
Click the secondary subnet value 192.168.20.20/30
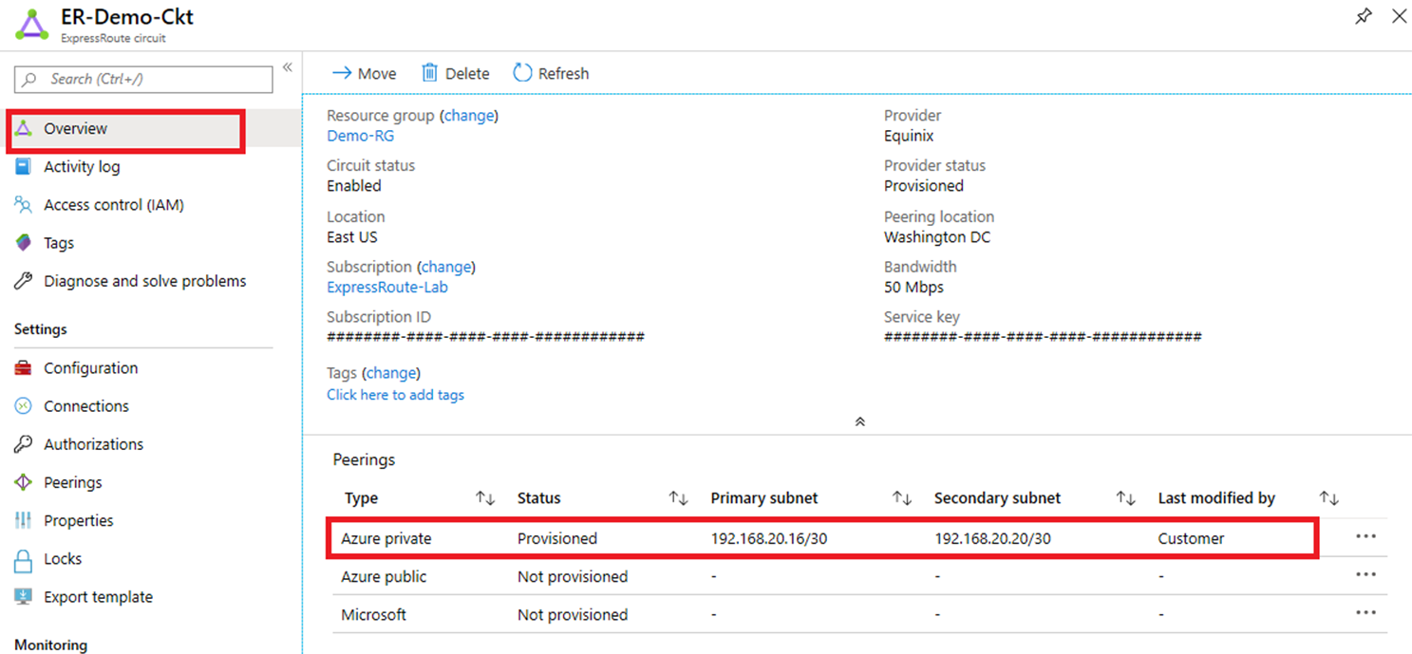point(993,538)
